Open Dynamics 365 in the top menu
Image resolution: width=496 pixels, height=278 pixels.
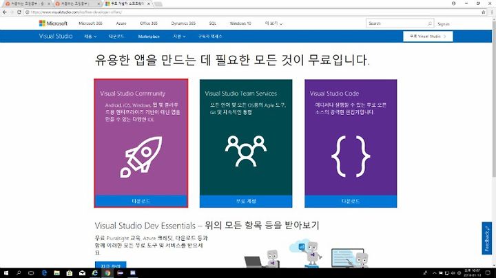pos(183,23)
